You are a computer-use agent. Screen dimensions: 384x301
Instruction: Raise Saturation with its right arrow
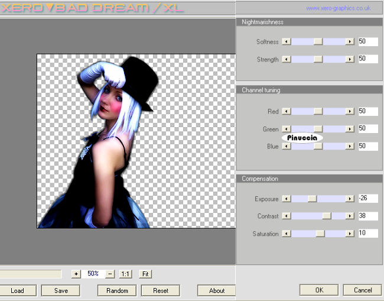[350, 234]
